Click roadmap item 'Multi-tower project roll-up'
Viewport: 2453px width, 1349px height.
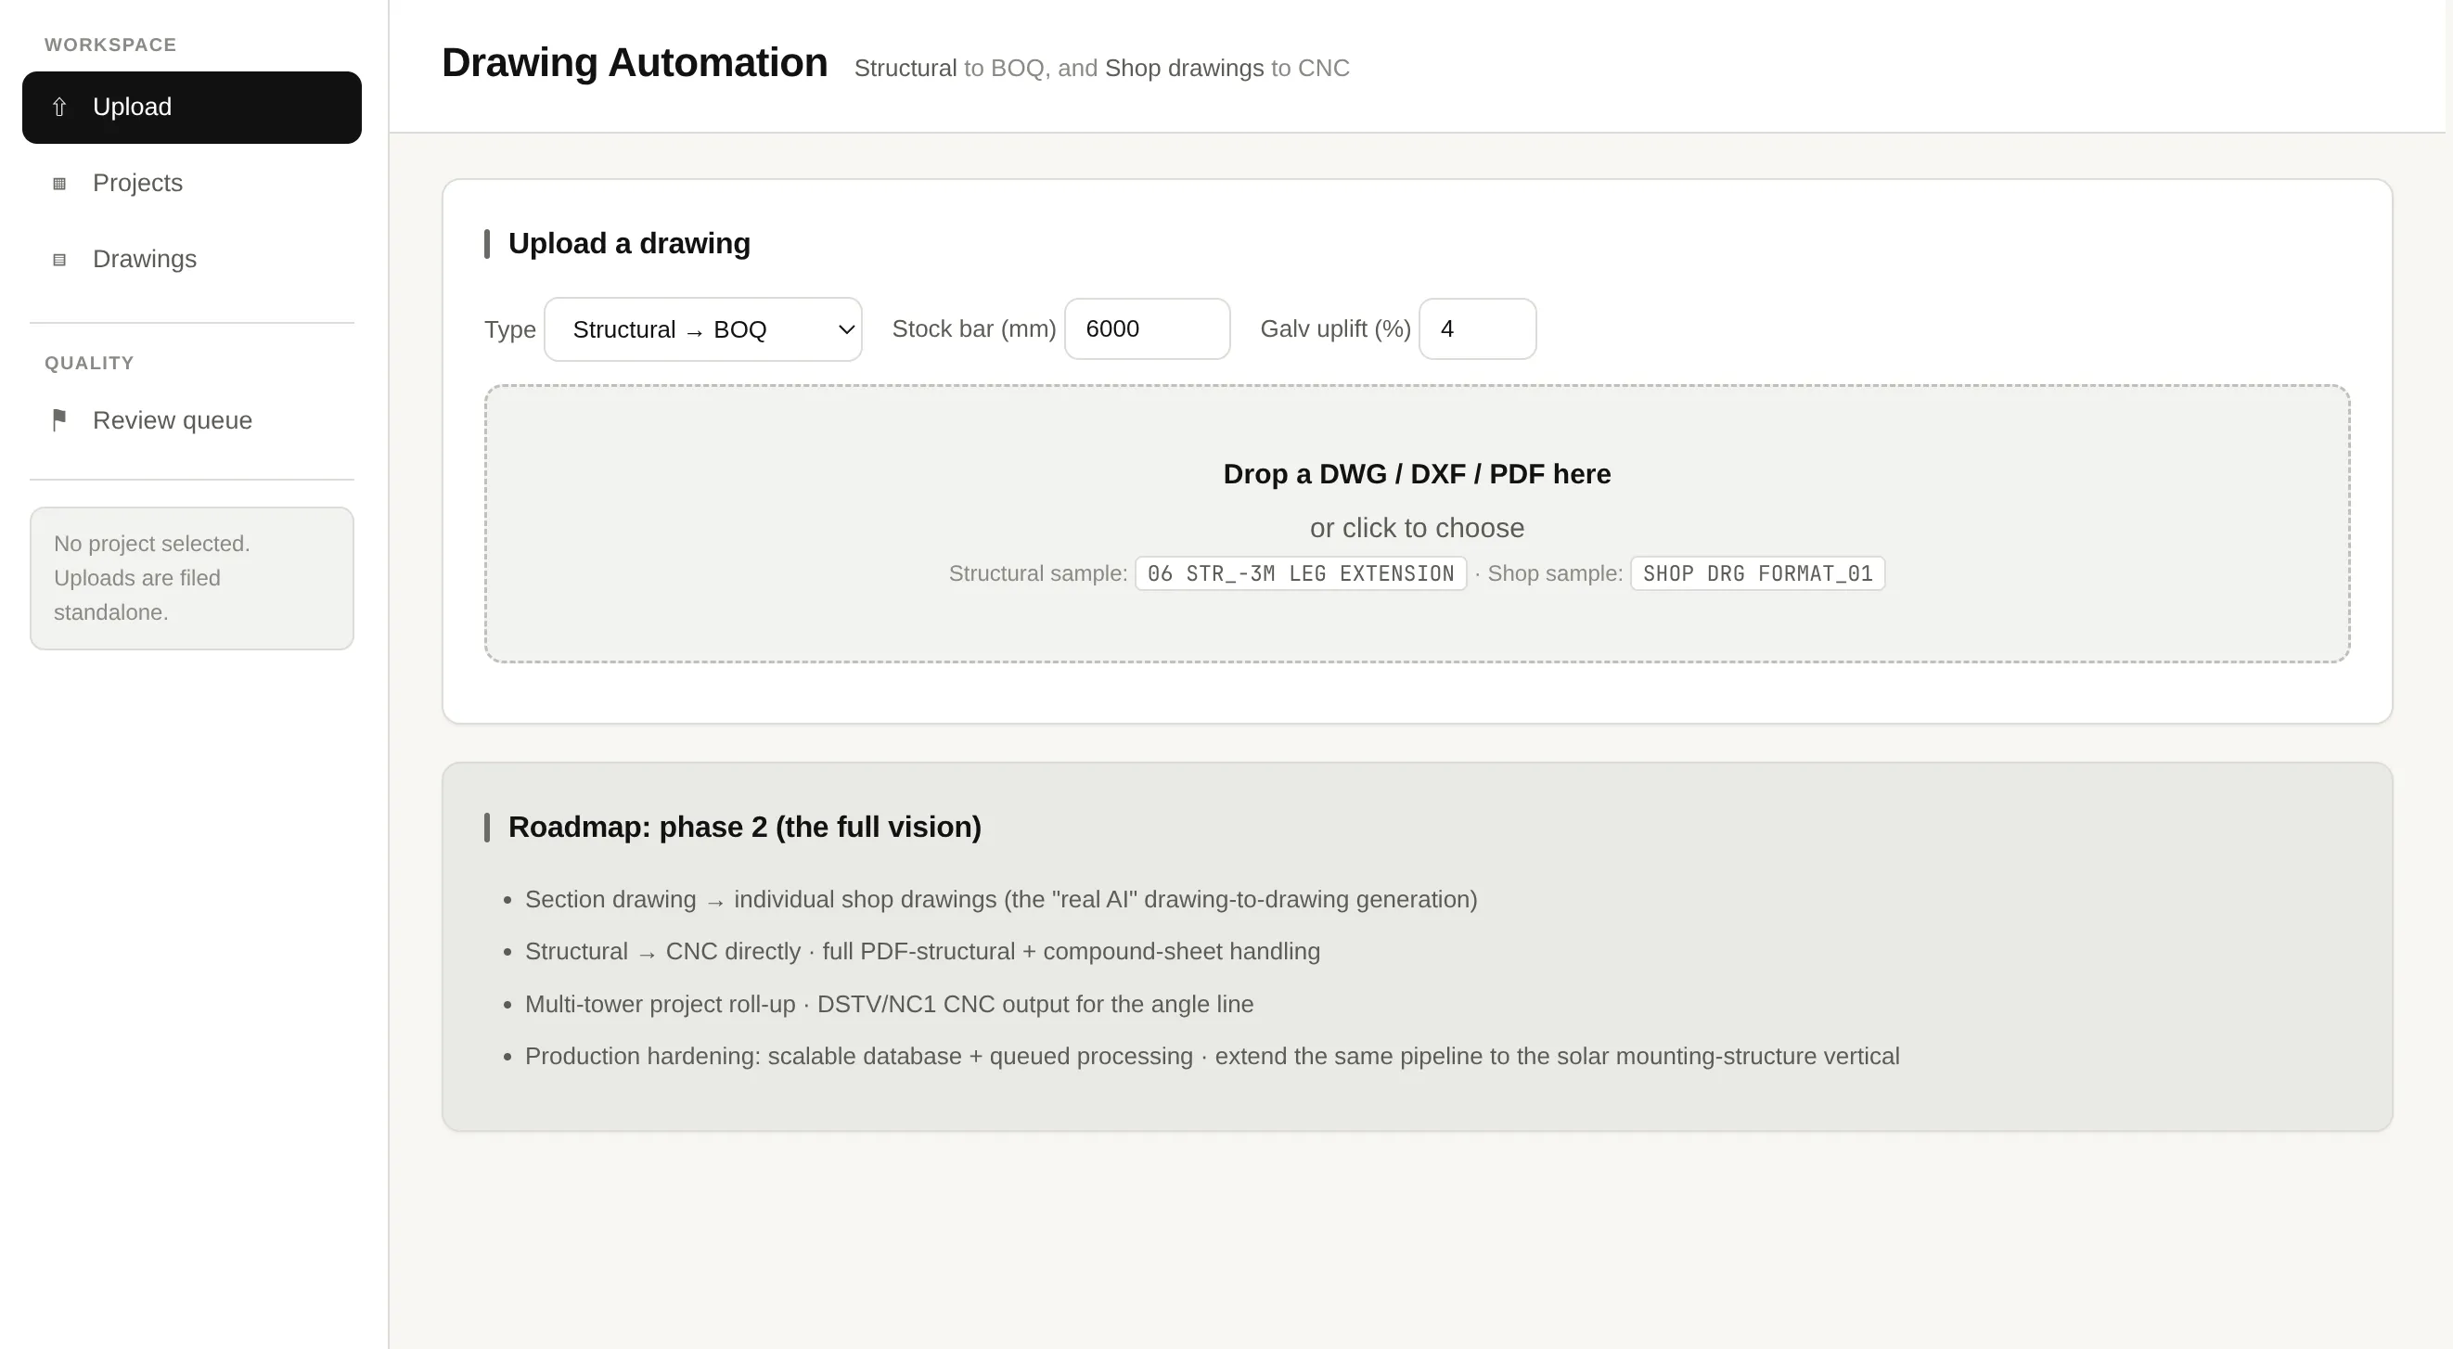coord(889,1005)
